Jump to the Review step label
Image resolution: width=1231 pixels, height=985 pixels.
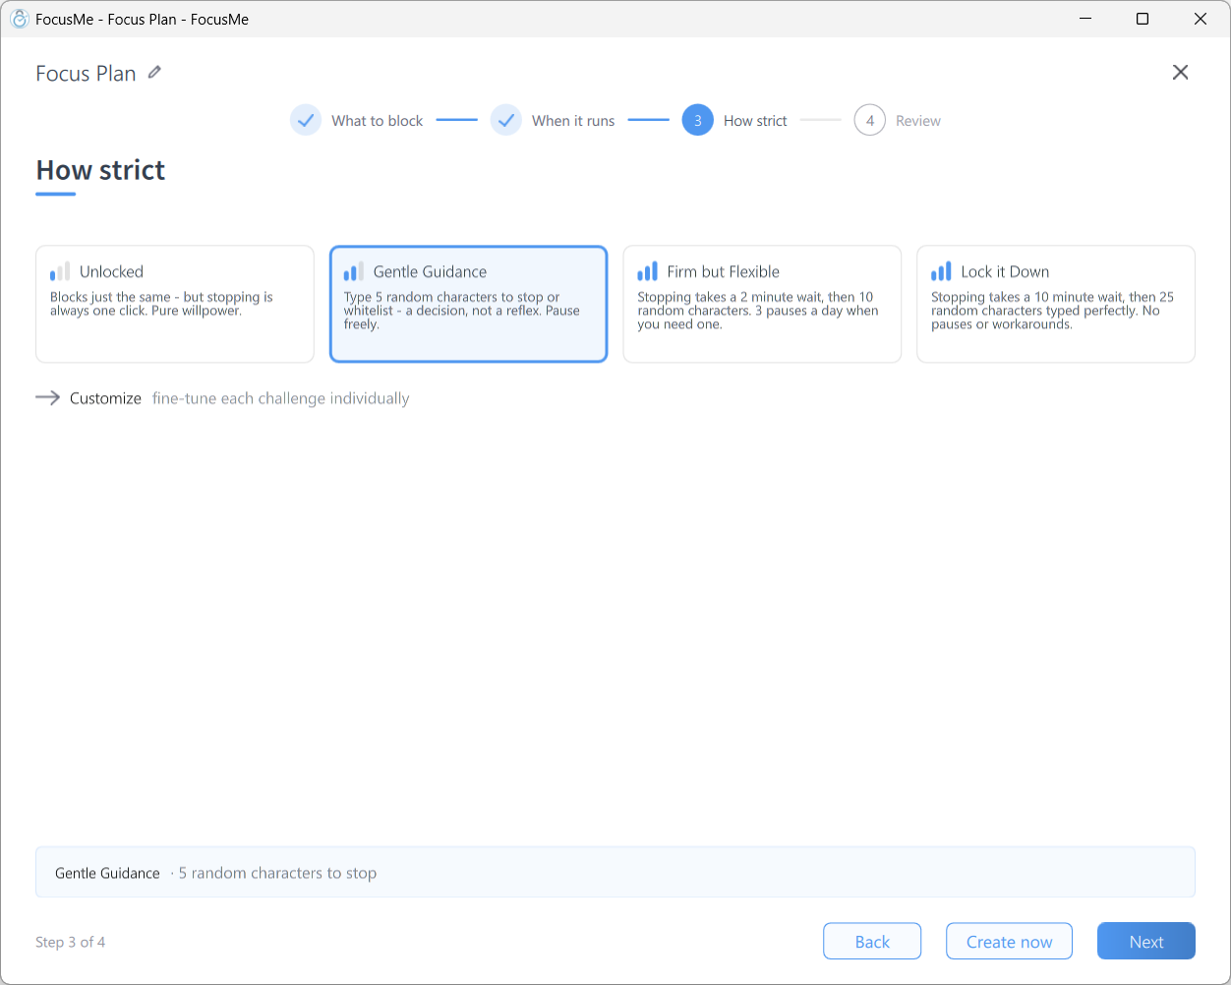pyautogui.click(x=918, y=121)
